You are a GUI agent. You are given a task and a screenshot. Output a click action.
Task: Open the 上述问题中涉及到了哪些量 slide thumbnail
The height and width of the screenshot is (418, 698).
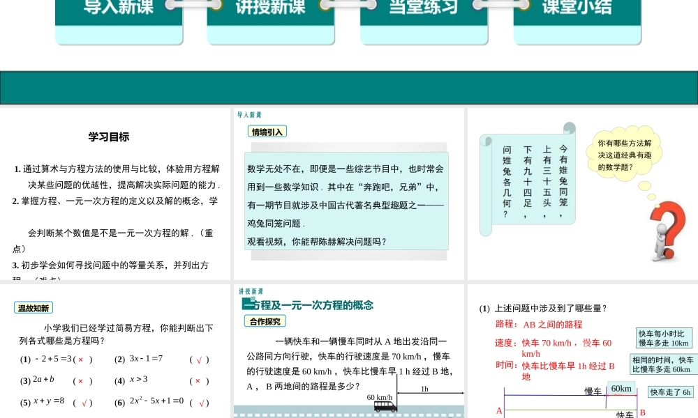coord(583,351)
